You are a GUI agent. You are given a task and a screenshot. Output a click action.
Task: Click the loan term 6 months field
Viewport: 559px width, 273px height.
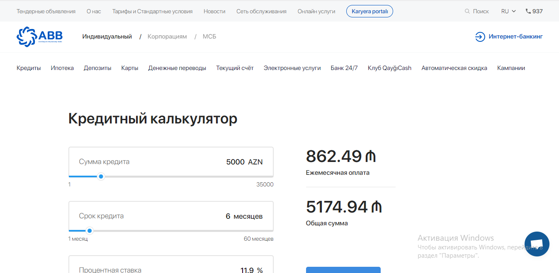pos(228,216)
